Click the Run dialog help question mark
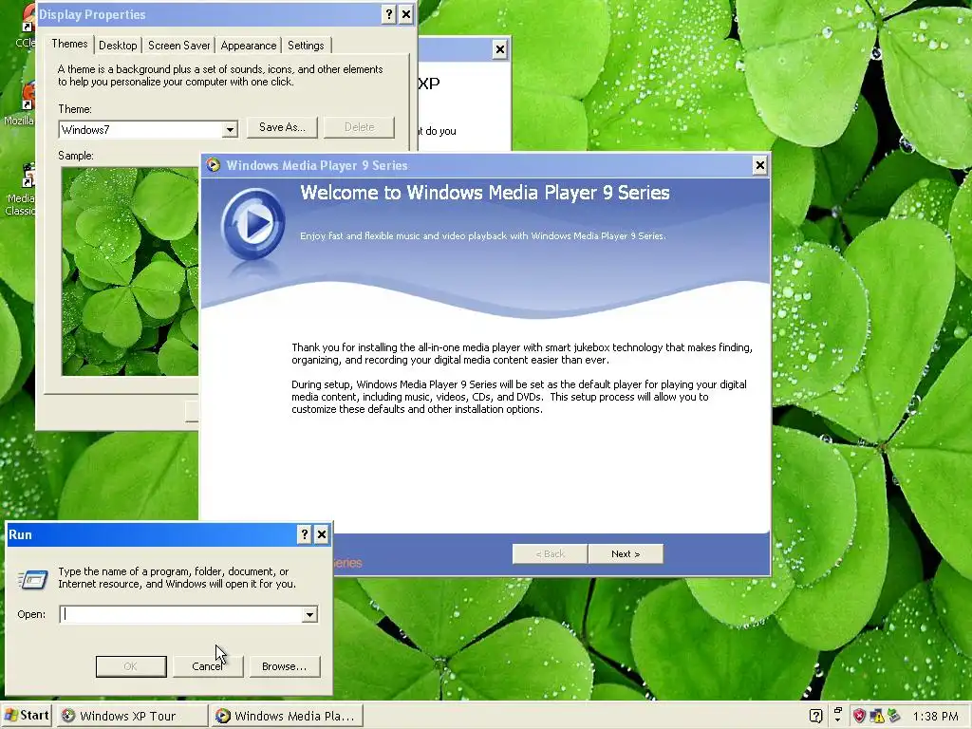Viewport: 972px width, 729px height. click(304, 534)
